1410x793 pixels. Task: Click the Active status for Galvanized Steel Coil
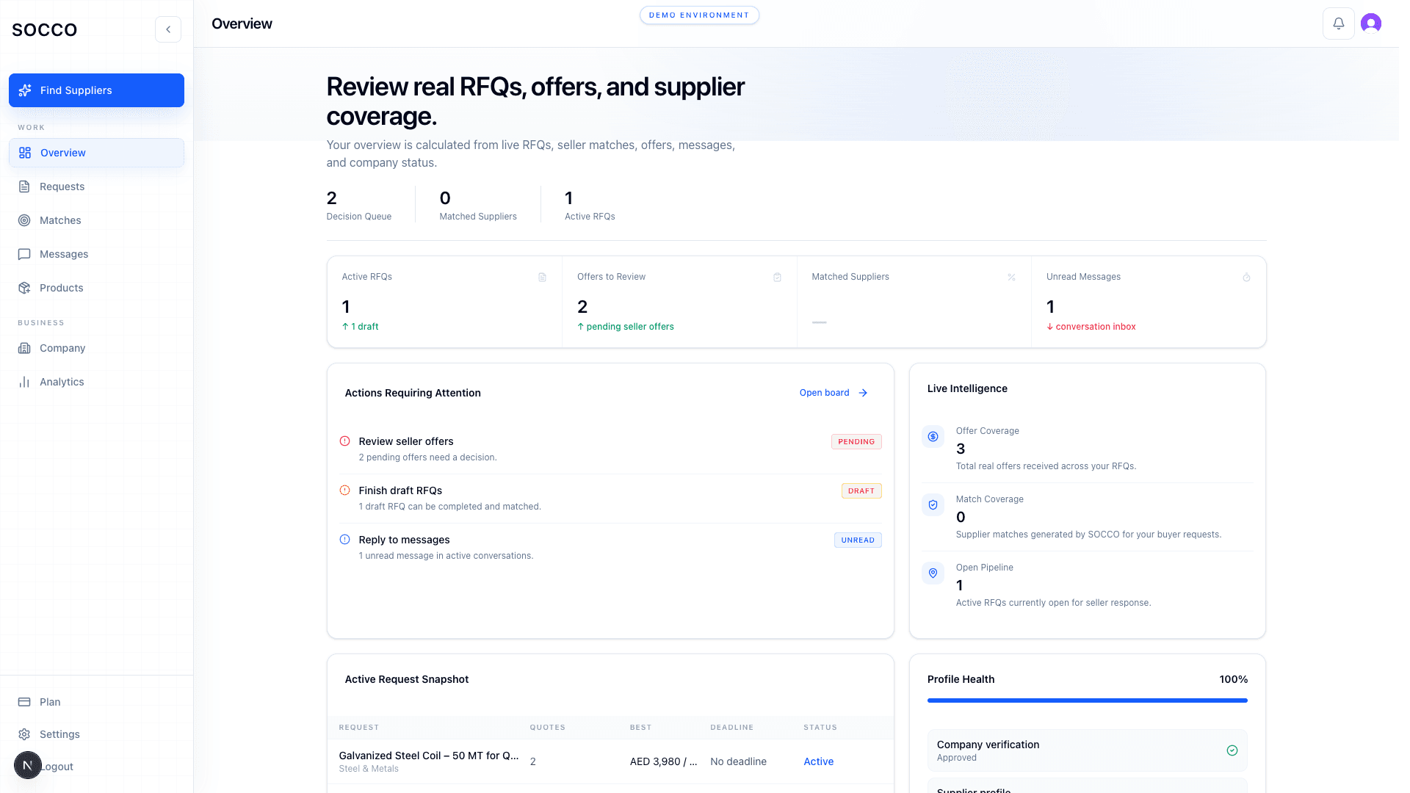[818, 761]
